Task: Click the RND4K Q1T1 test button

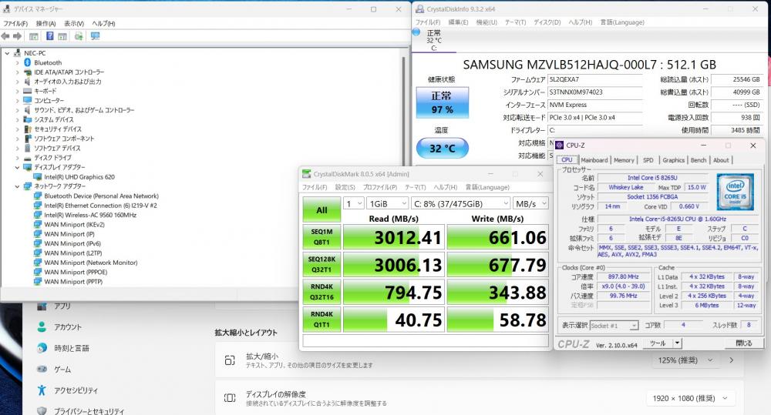Action: pyautogui.click(x=322, y=320)
